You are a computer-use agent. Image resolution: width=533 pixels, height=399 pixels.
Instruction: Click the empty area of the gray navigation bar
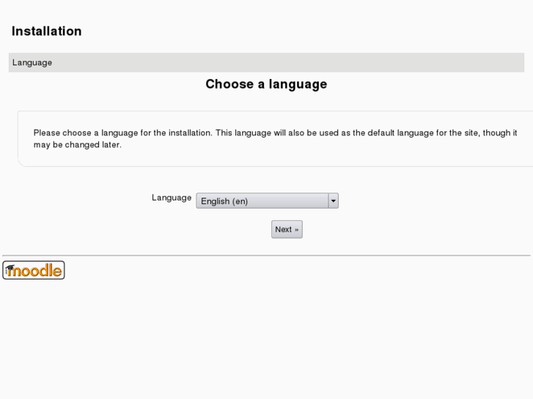[293, 63]
